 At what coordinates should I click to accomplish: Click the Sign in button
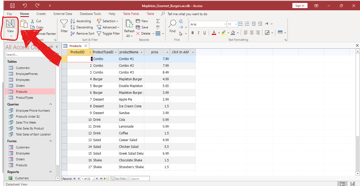[x=300, y=6]
